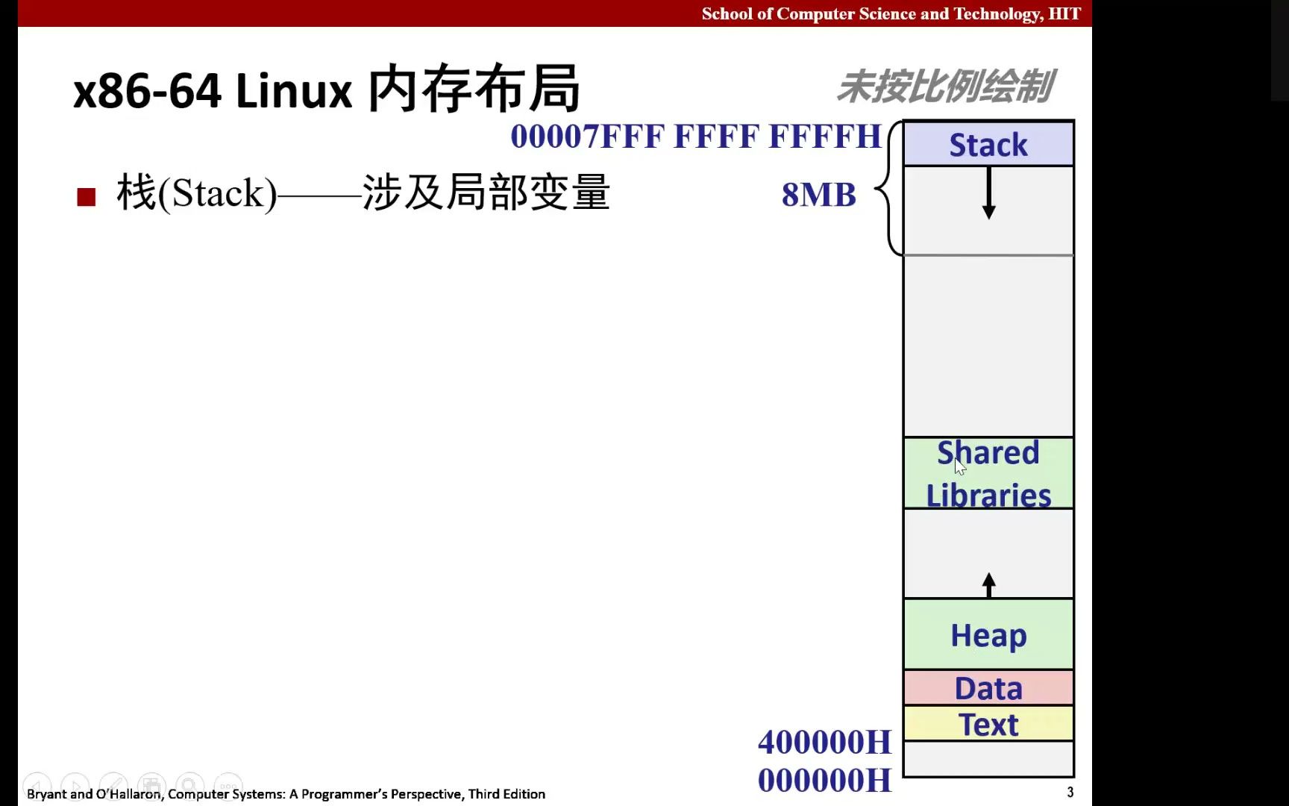The image size is (1289, 806).
Task: Click the downward stack growth arrow
Action: (x=988, y=193)
